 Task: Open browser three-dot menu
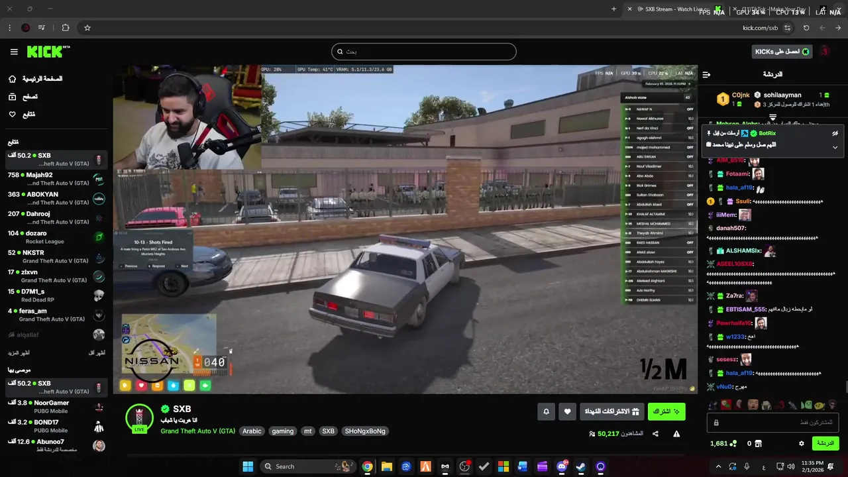coord(9,28)
